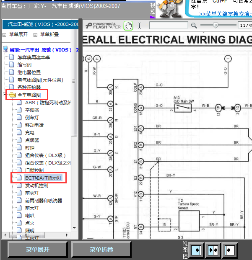
Task: Open the 点烟器 diagram
Action: (32, 140)
